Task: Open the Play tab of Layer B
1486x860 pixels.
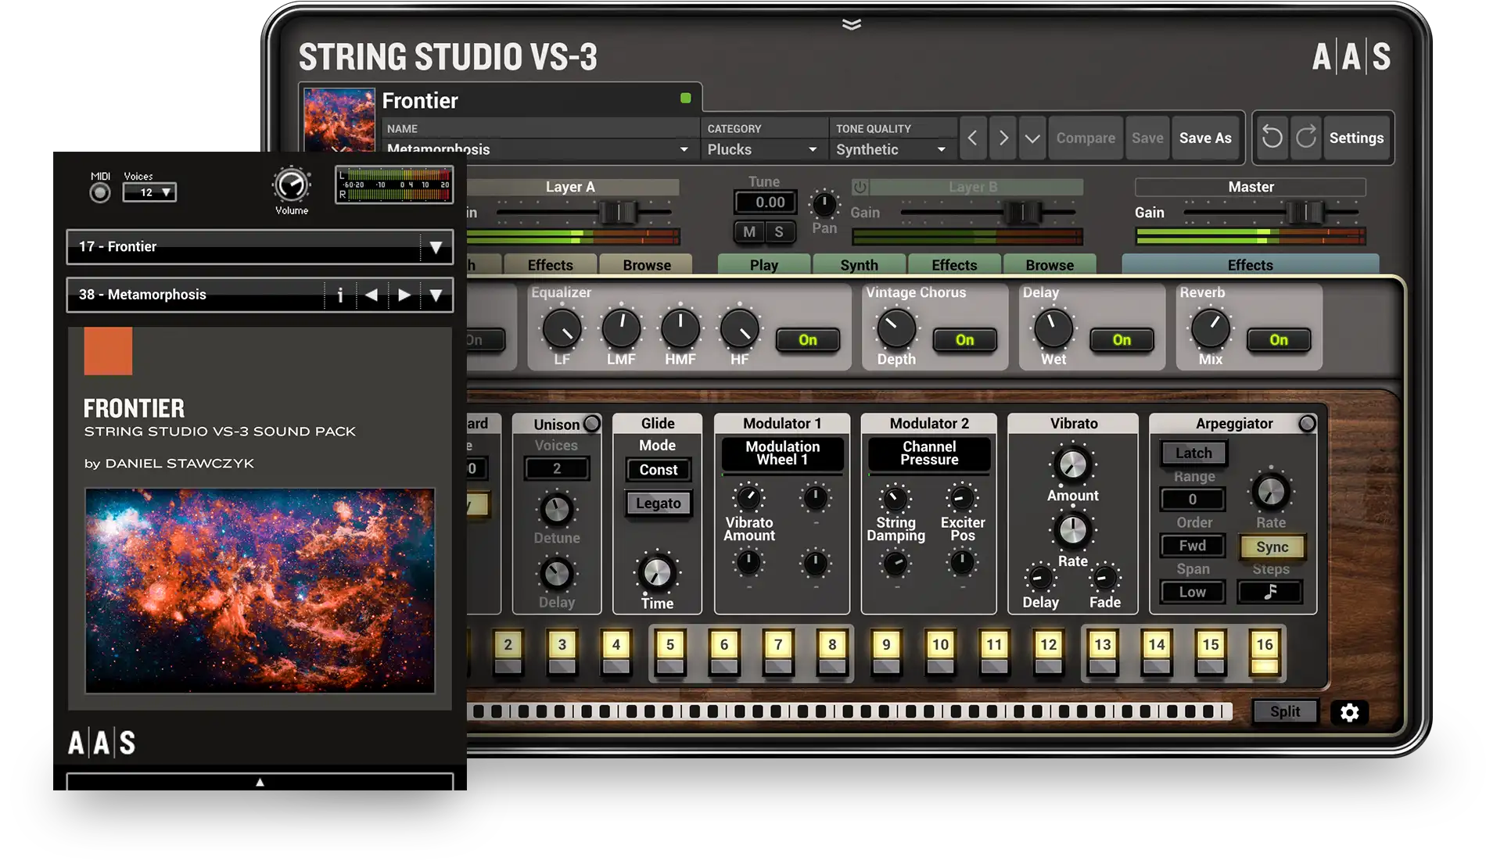Action: tap(763, 265)
